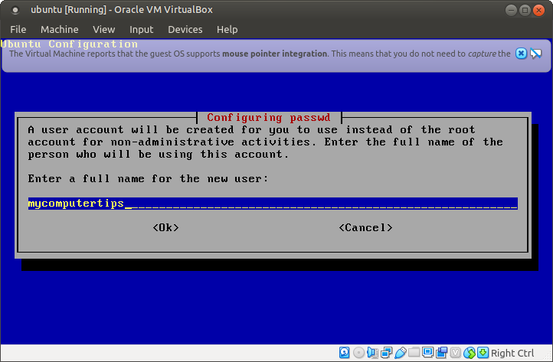Dismiss the mouse integration notification
553x362 pixels.
click(x=521, y=54)
